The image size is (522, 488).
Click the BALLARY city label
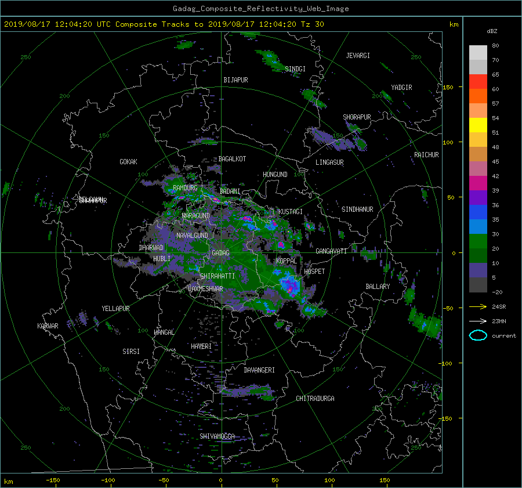point(378,287)
